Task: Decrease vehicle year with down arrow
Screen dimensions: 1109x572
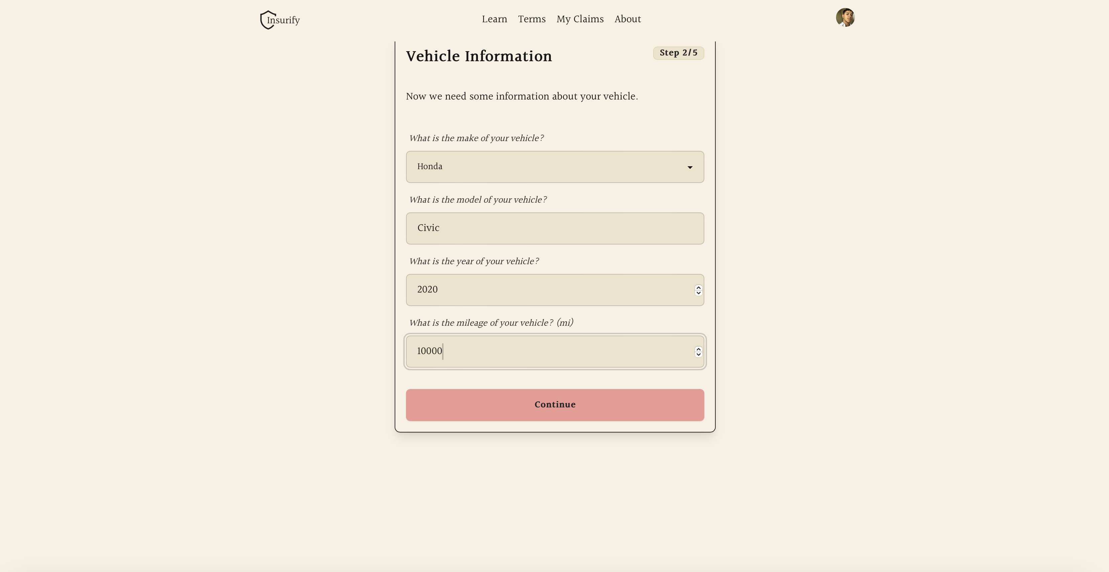Action: (x=698, y=293)
